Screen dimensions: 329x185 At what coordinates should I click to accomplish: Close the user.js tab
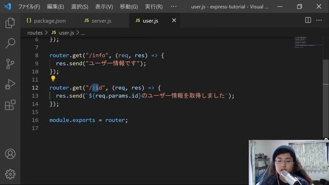click(174, 21)
